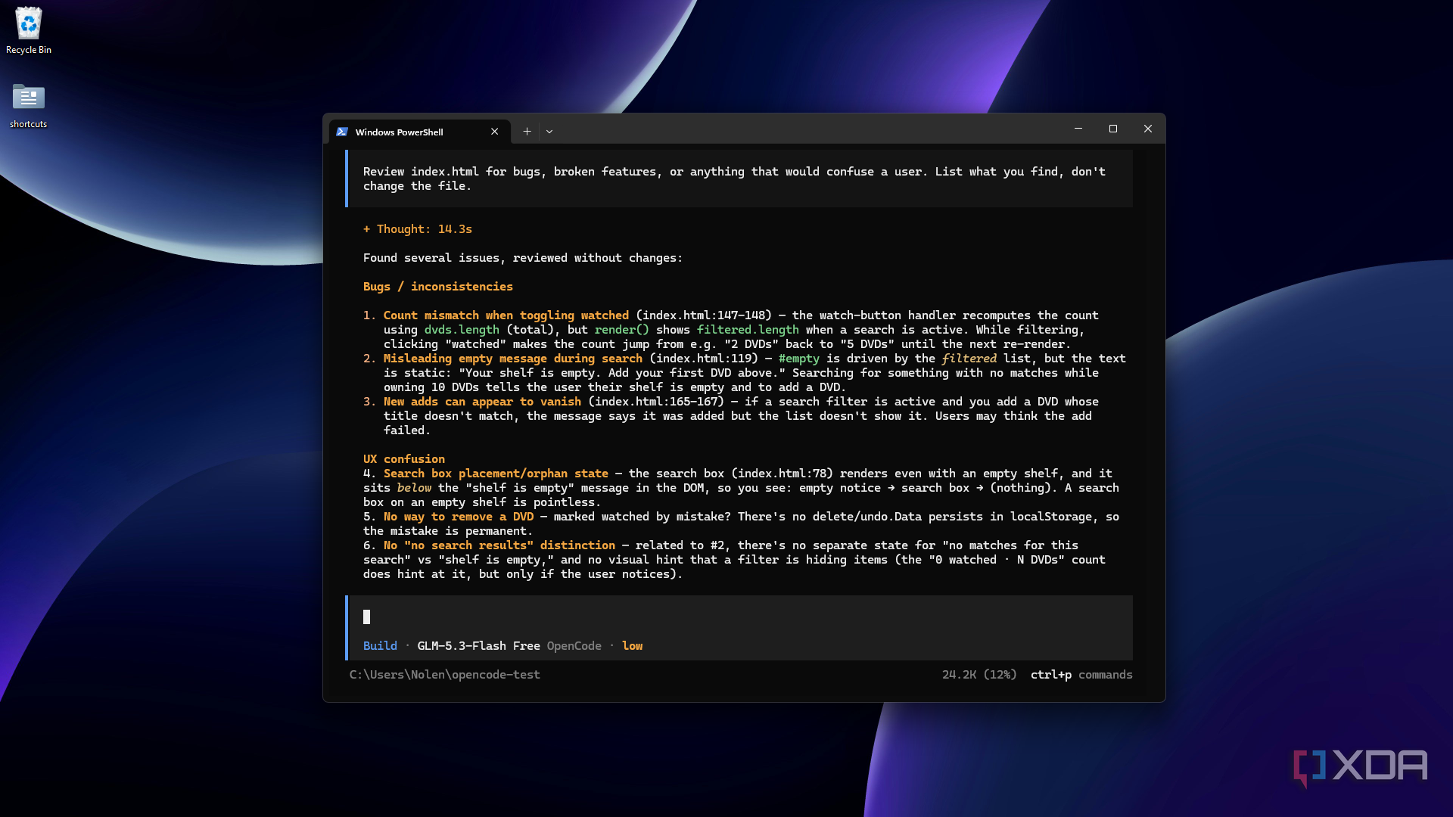The image size is (1453, 817).
Task: Click the 'UX confusion' heading
Action: click(x=404, y=459)
